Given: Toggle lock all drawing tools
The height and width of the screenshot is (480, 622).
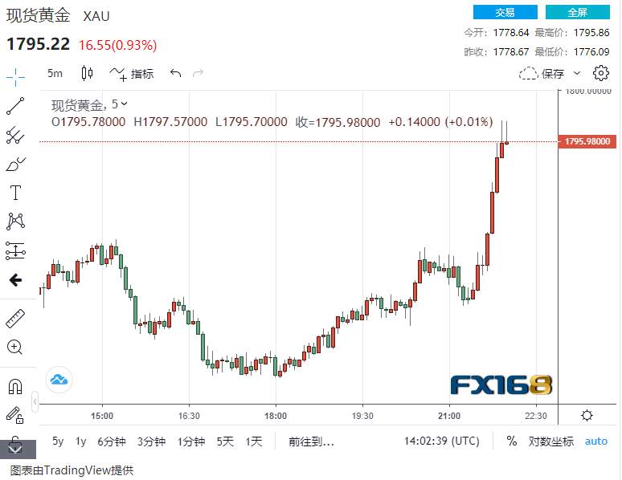Looking at the screenshot, I should click(15, 444).
